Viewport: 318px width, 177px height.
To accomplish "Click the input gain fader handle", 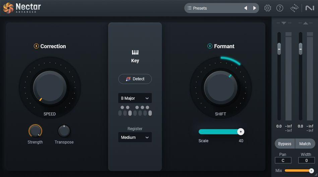I will (x=279, y=49).
